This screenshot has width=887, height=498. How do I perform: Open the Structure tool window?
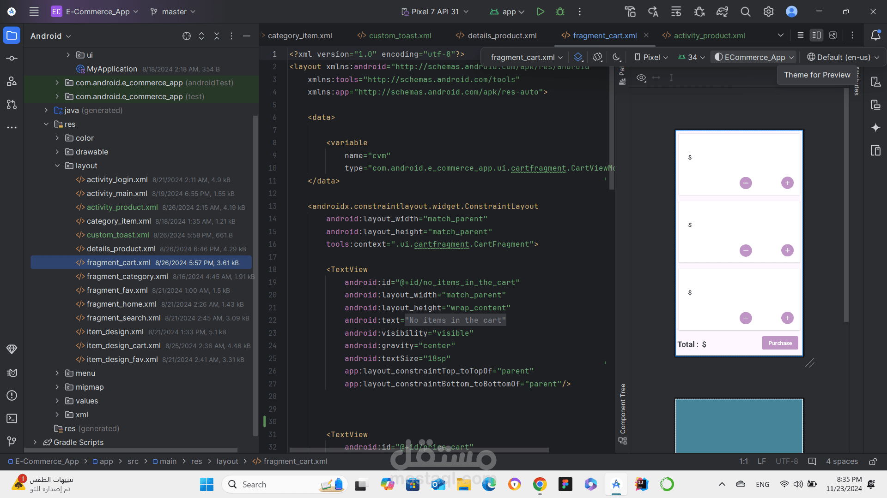(x=12, y=82)
